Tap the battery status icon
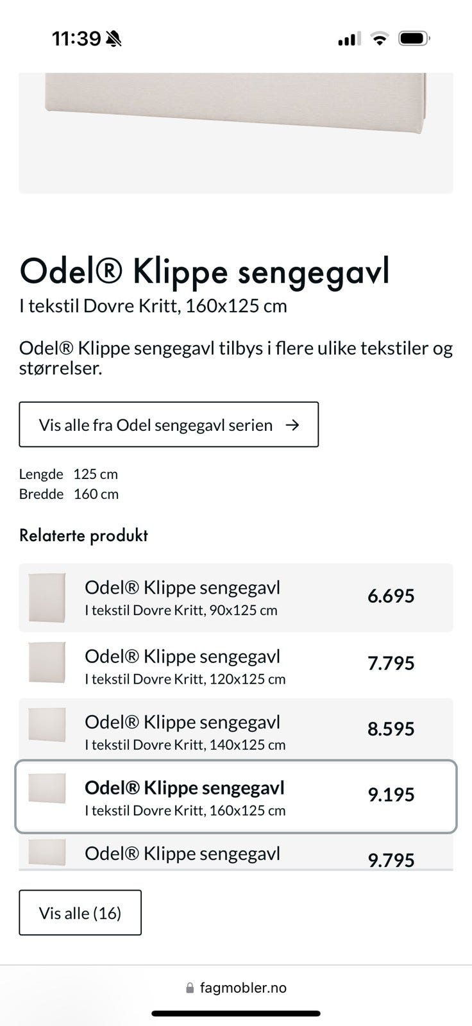The width and height of the screenshot is (472, 1026). (414, 39)
